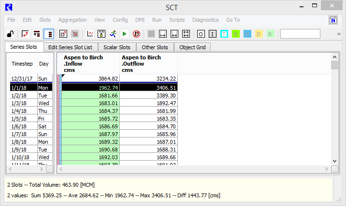
Task: Switch to the Scalar Slots tab
Action: [117, 47]
